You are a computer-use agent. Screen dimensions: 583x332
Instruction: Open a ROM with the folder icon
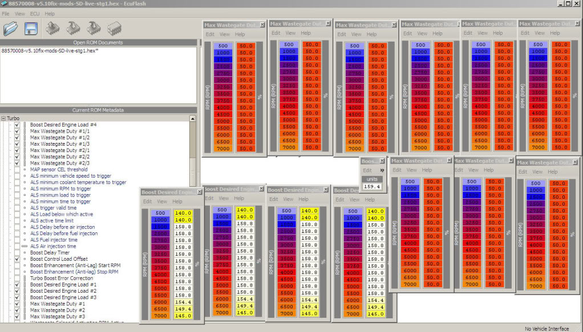[10, 28]
